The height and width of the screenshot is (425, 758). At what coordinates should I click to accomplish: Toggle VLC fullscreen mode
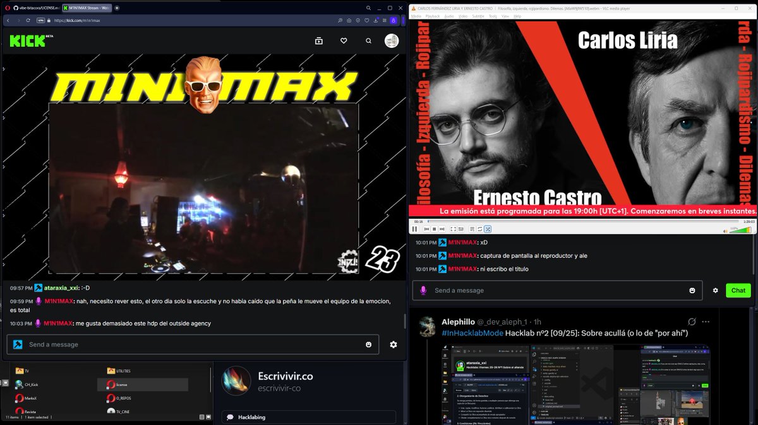(x=453, y=229)
